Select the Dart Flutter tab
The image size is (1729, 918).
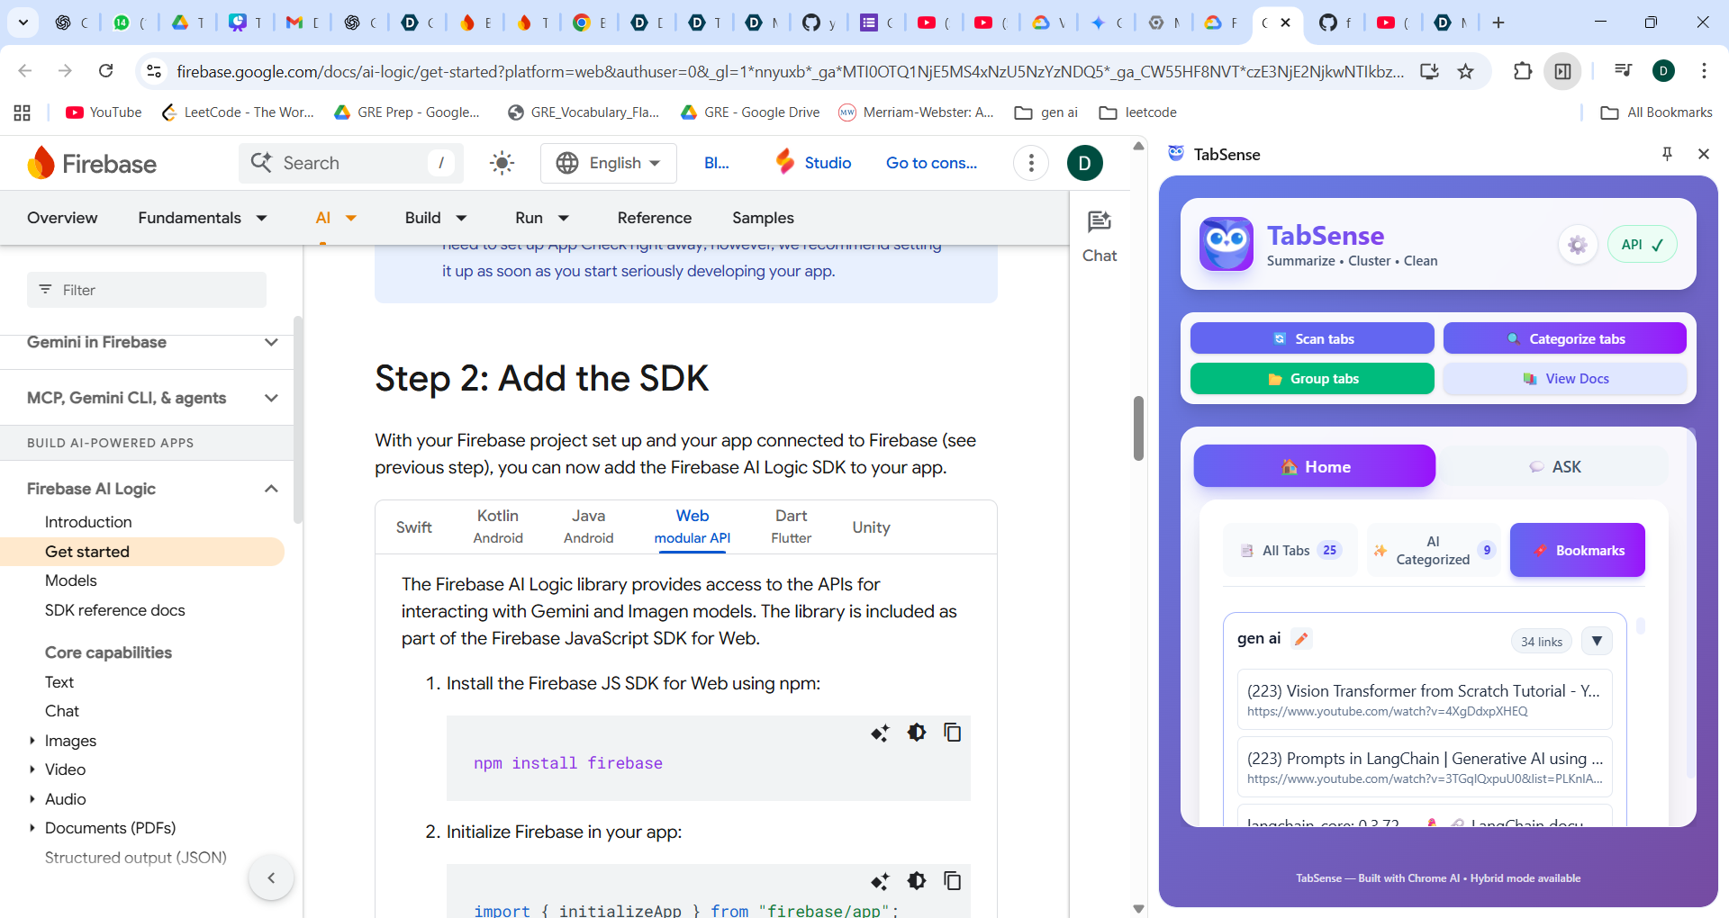point(792,526)
